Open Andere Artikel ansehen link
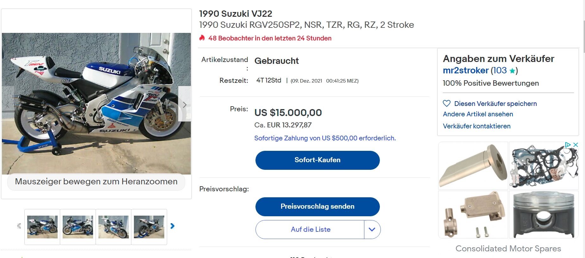The height and width of the screenshot is (258, 585). click(x=478, y=114)
